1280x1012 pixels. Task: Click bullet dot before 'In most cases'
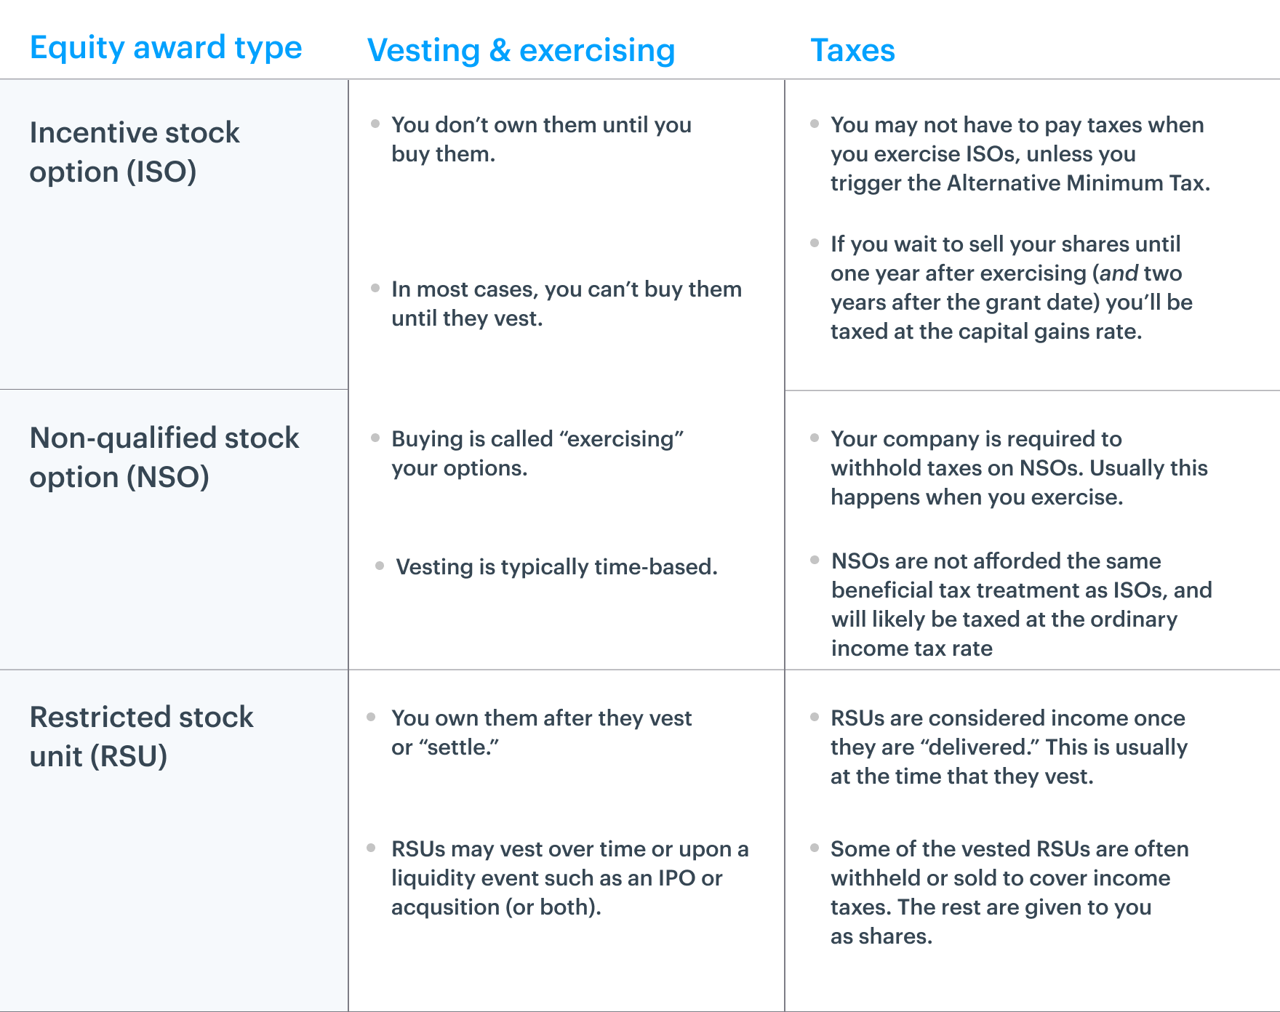(x=375, y=288)
